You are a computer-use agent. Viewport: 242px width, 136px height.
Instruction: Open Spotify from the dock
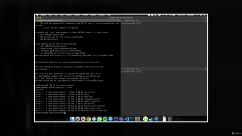point(105,119)
